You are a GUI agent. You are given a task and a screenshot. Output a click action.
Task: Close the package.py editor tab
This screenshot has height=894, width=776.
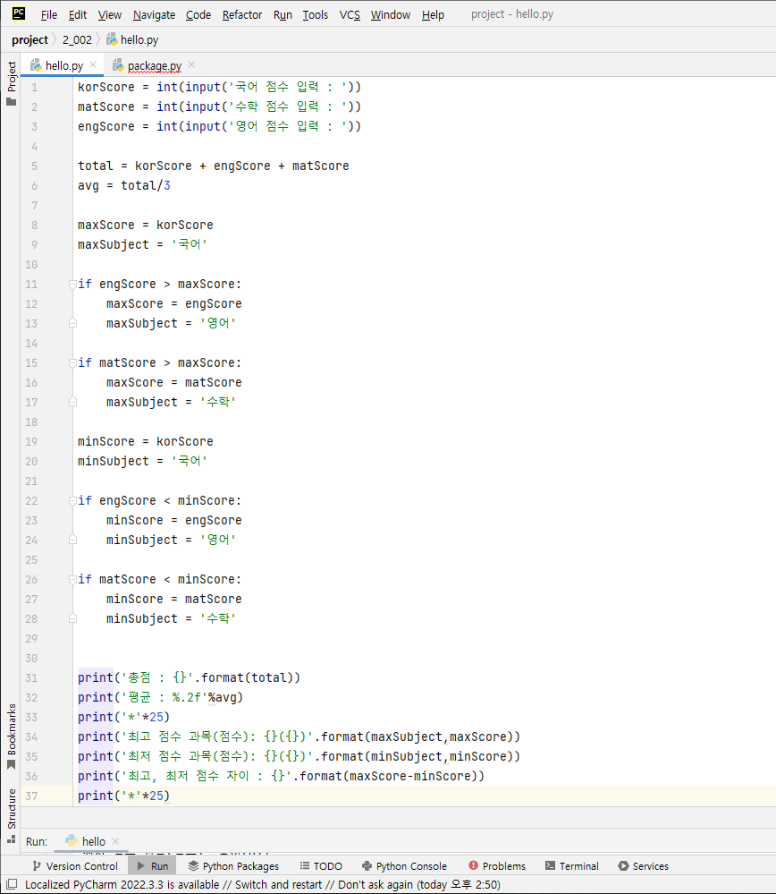pyautogui.click(x=191, y=64)
